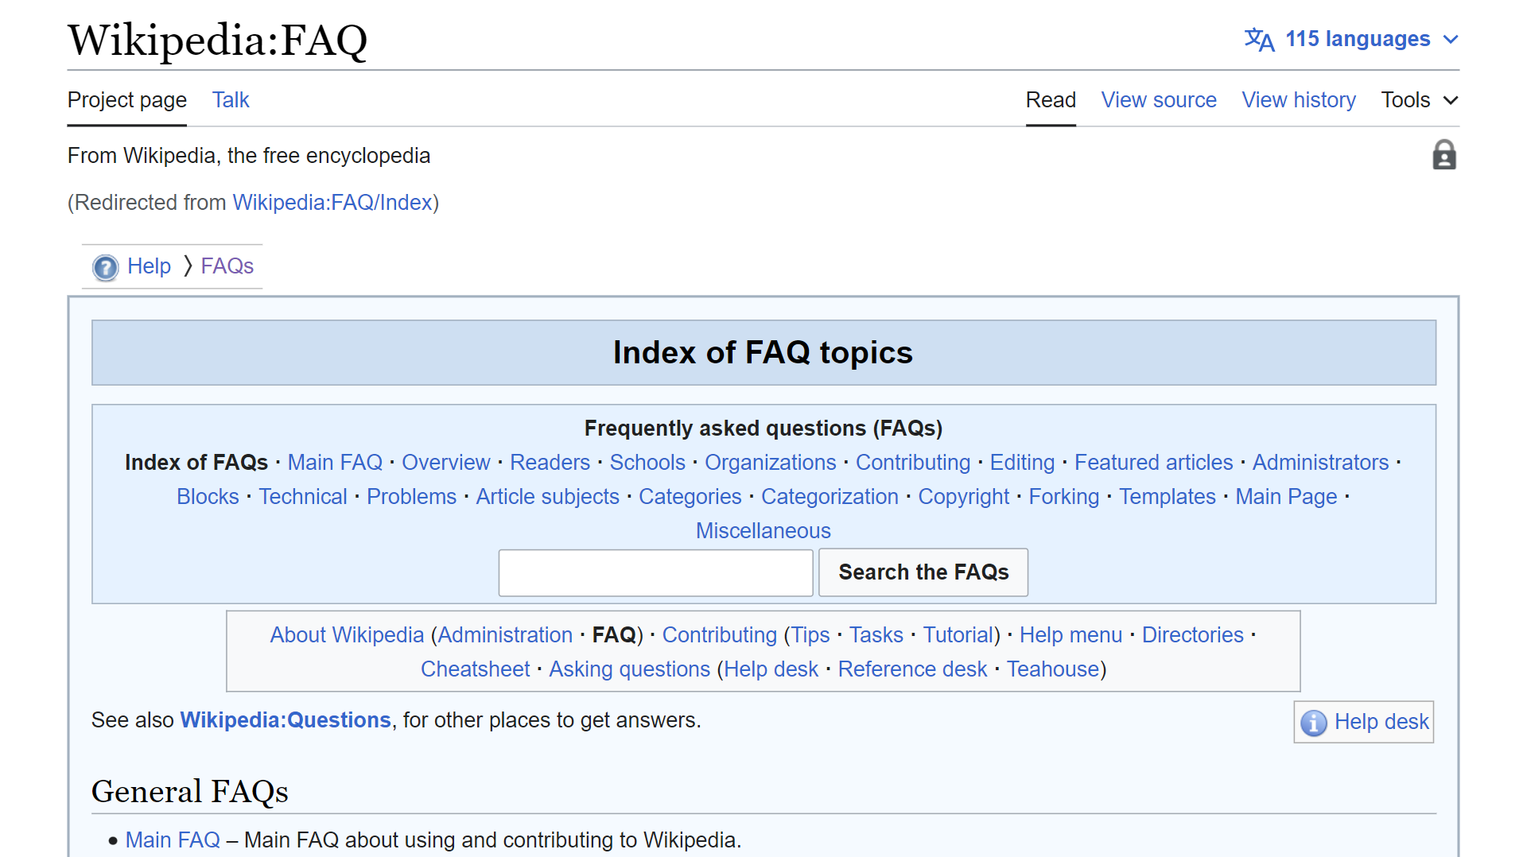Image resolution: width=1527 pixels, height=857 pixels.
Task: Open the Article subjects FAQ link
Action: (547, 497)
